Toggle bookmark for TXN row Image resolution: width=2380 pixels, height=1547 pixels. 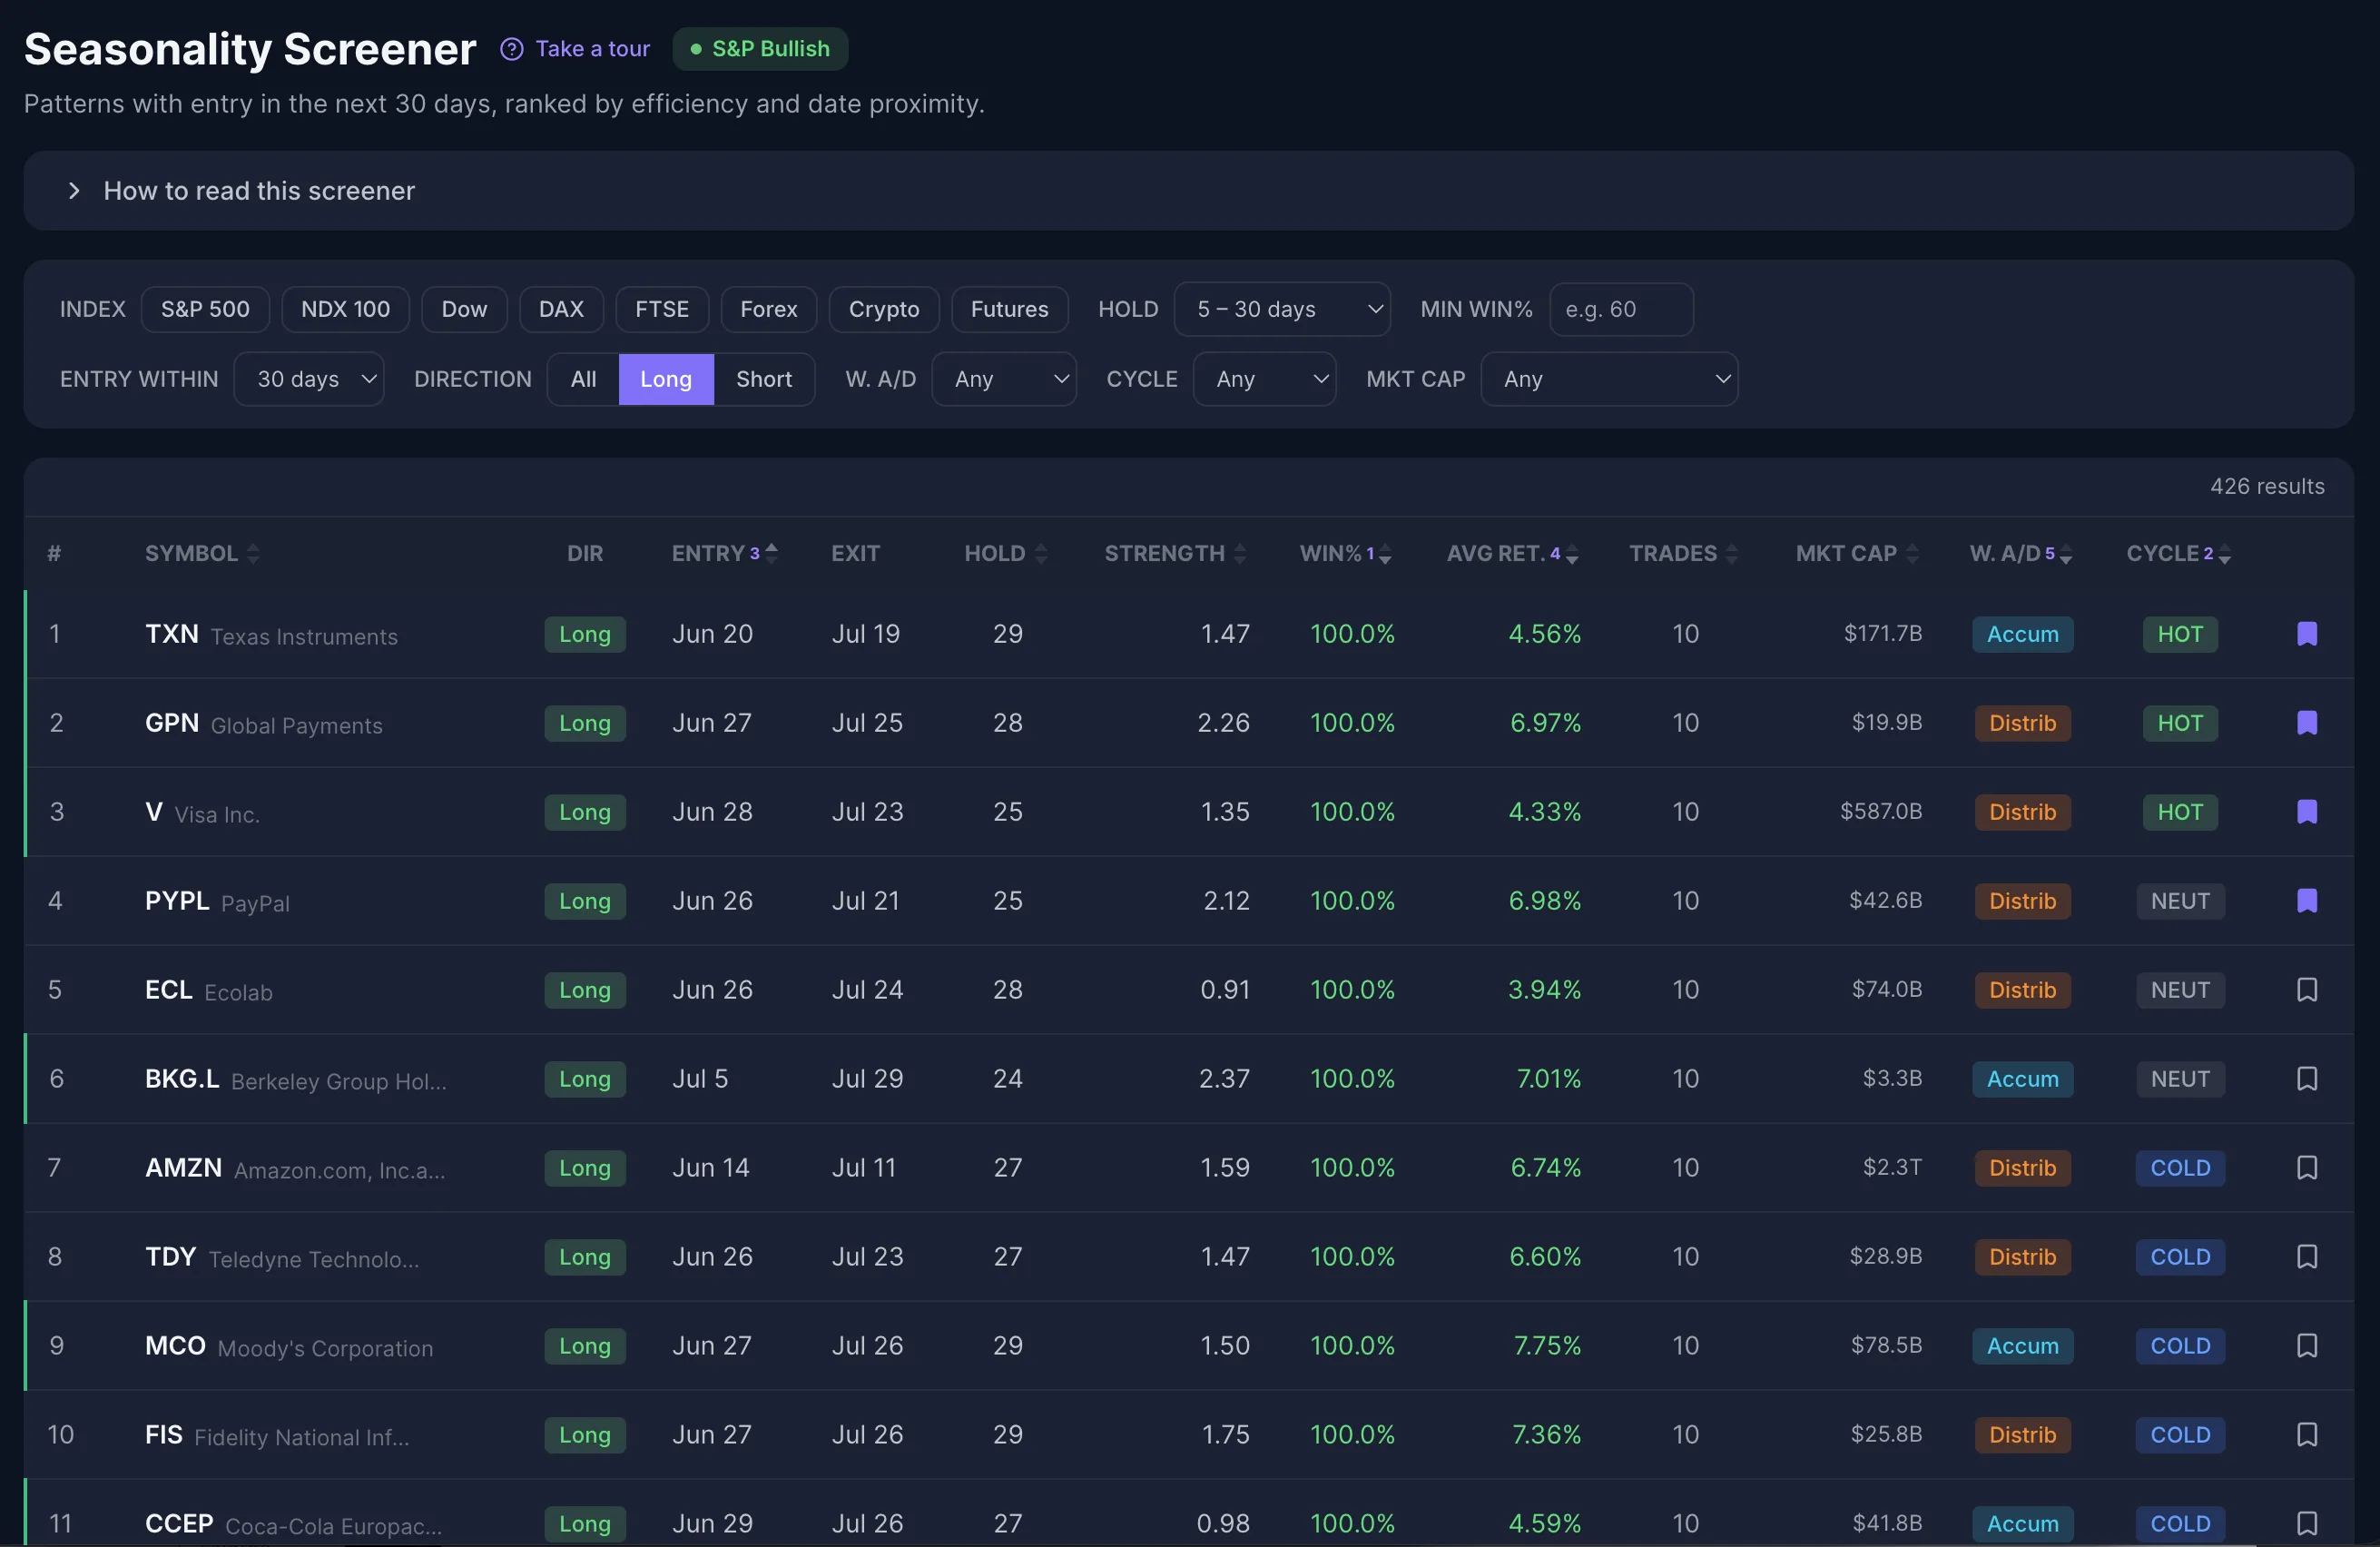(2306, 634)
